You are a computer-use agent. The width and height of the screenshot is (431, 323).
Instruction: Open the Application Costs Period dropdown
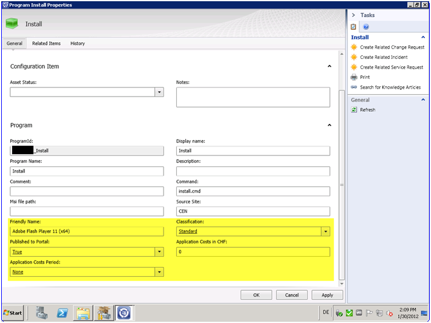159,273
